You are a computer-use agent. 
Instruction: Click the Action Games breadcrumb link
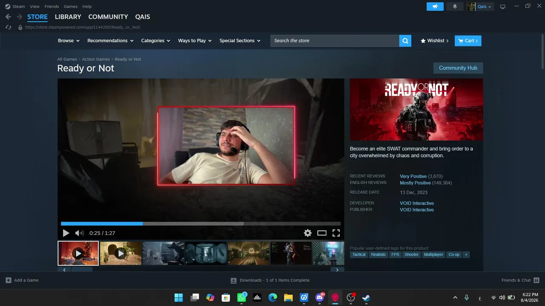(96, 59)
